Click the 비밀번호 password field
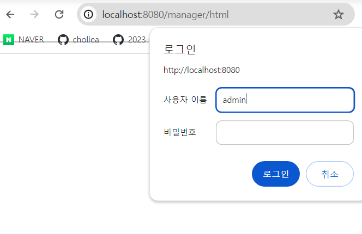Screen dimensions: 362x234 coord(285,133)
